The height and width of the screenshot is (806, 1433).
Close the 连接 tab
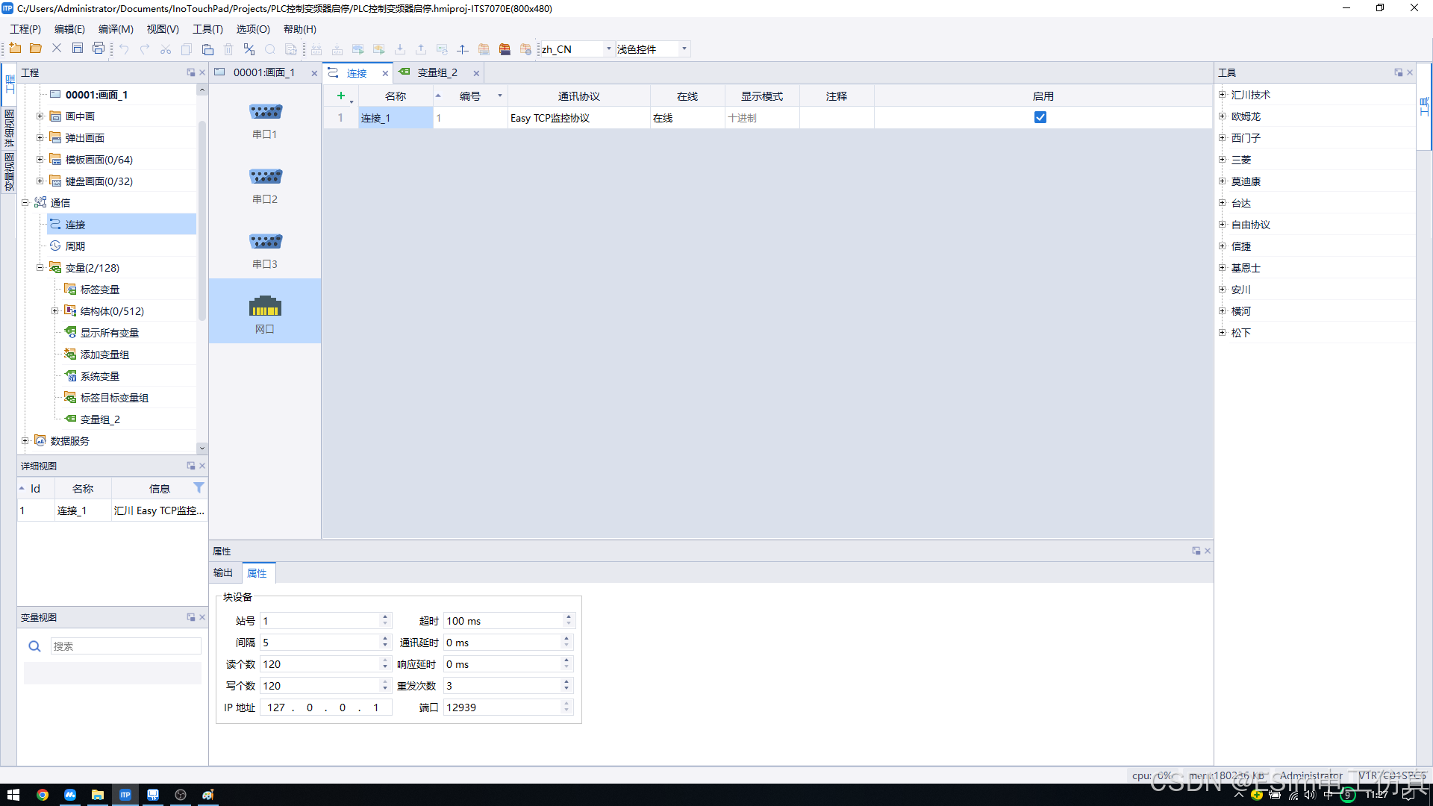(x=385, y=73)
